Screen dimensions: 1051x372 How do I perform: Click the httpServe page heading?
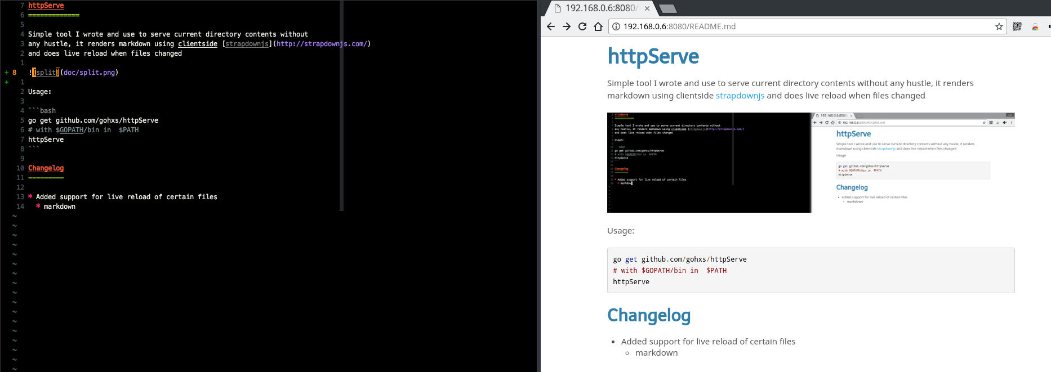click(653, 56)
